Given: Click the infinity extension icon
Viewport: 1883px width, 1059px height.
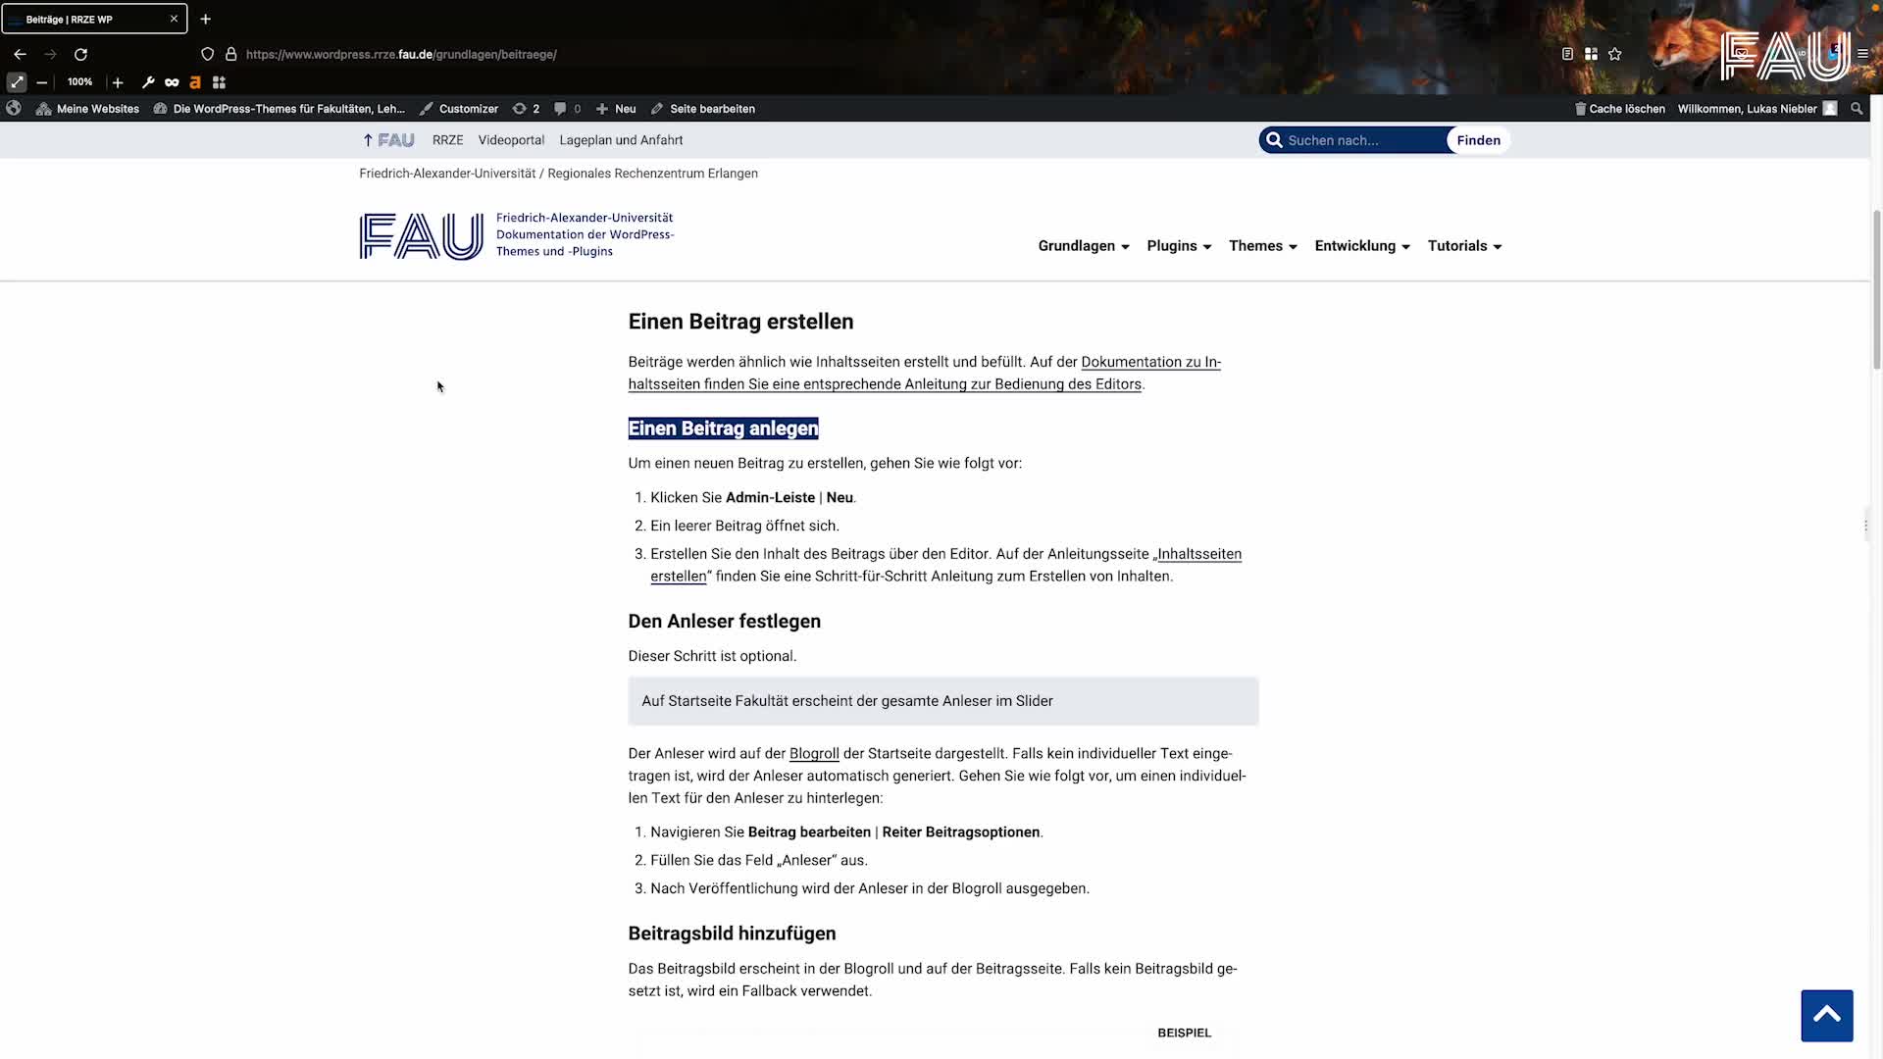Looking at the screenshot, I should pyautogui.click(x=172, y=82).
